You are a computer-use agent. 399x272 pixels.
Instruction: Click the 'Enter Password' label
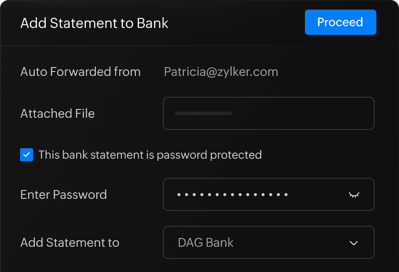click(64, 194)
